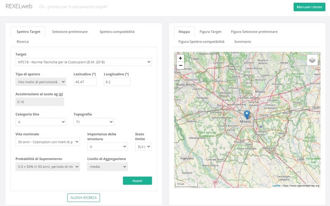Open the Manuale Utente
Screen dimensions: 330x206
coord(309,7)
